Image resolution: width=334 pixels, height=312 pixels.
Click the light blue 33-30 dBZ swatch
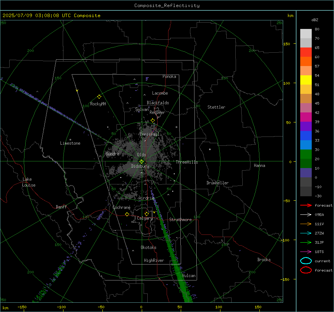306,145
